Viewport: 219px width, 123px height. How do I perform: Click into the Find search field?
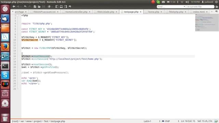[x=170, y=7]
